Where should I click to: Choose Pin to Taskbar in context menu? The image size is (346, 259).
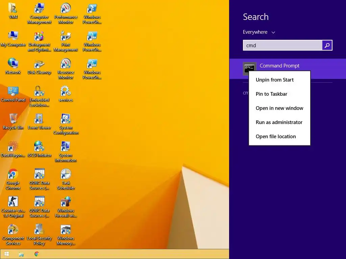pos(279,94)
